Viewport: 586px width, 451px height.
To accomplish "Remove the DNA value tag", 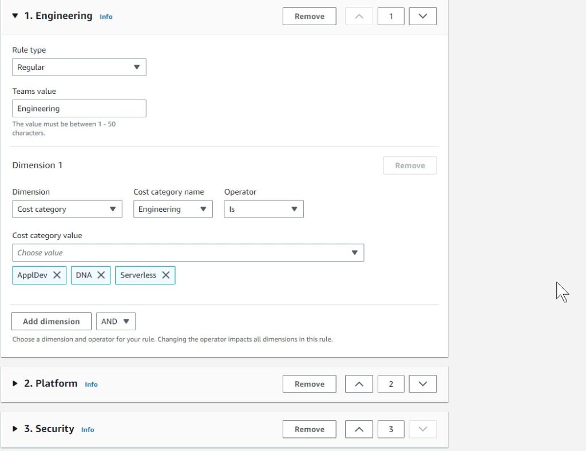I will coord(101,275).
